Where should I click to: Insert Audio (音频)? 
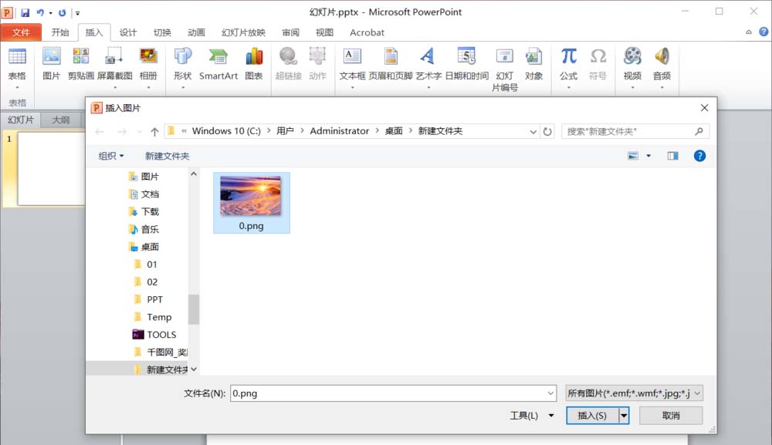tap(662, 68)
